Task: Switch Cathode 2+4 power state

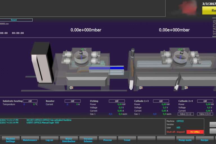Action: tap(205, 101)
